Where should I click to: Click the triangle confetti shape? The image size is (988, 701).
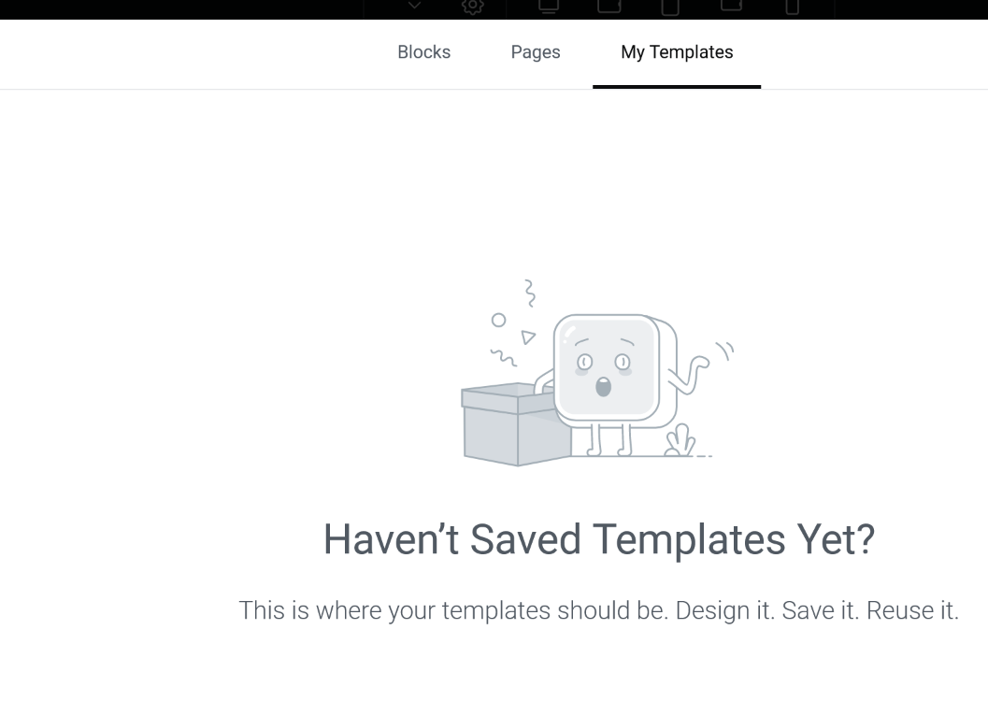click(528, 337)
